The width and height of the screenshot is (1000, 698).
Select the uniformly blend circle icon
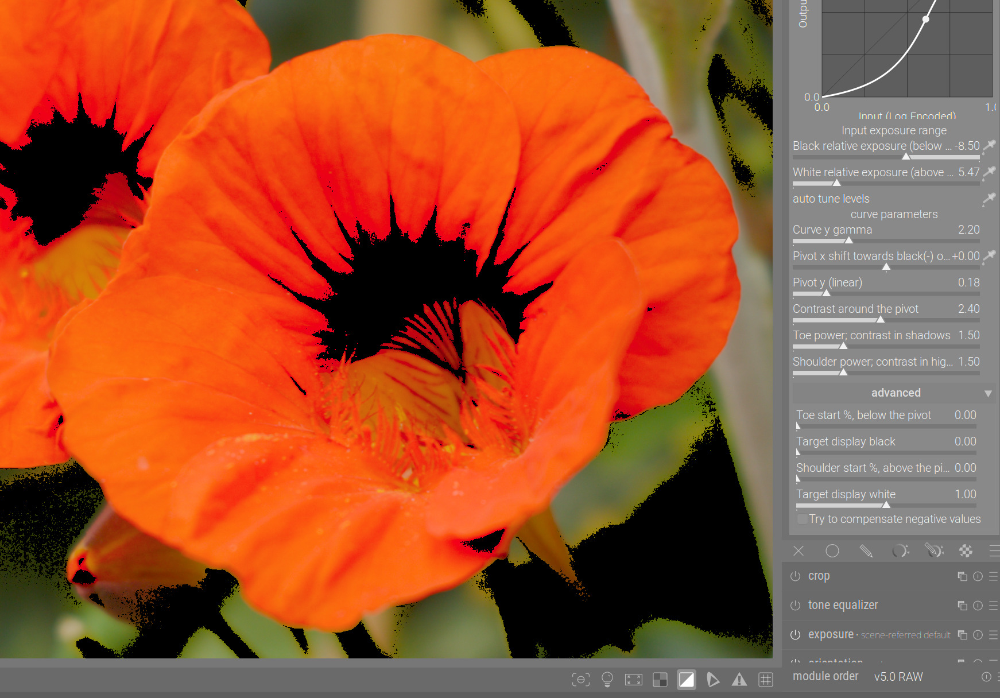point(832,551)
